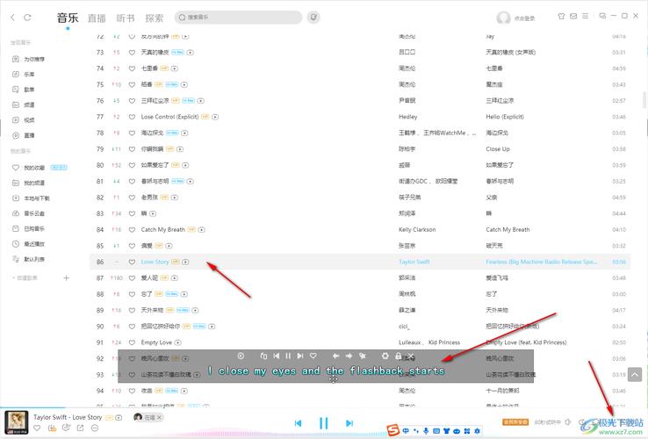
Task: Select the Love Story song row title
Action: (155, 262)
